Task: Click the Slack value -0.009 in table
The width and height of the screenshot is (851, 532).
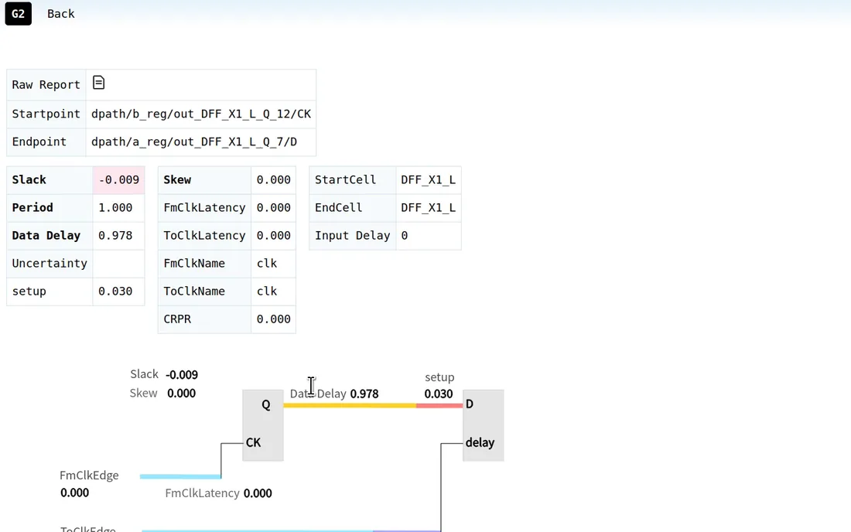Action: pos(119,180)
